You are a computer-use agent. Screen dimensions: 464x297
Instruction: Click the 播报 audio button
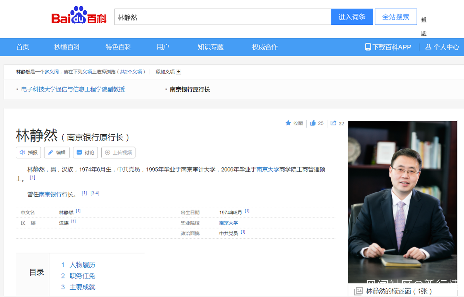29,152
